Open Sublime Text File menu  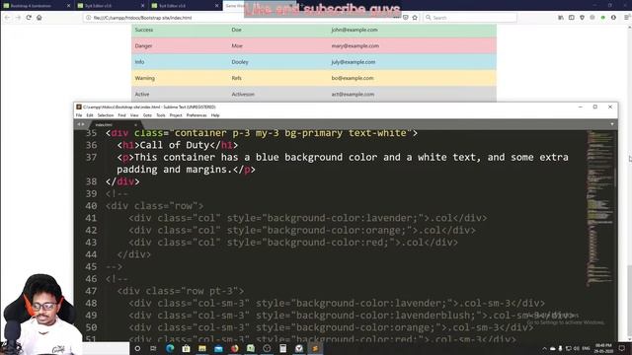pos(79,115)
